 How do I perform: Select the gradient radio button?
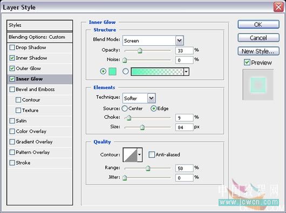coord(126,71)
